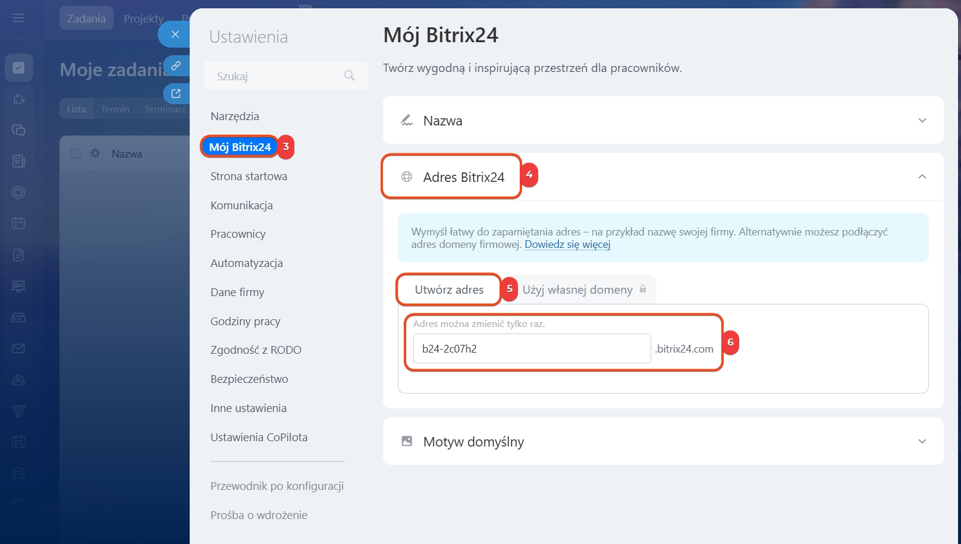The width and height of the screenshot is (961, 544).
Task: Click the open in new window icon
Action: [176, 93]
